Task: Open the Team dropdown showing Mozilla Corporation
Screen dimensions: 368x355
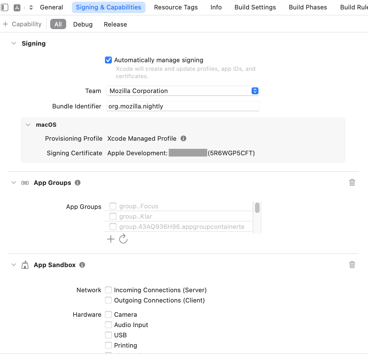Action: tap(183, 91)
